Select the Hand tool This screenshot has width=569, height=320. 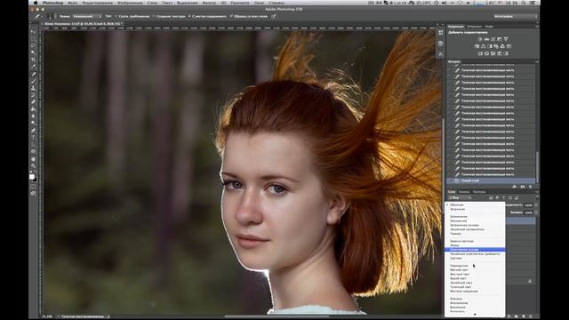(x=33, y=159)
